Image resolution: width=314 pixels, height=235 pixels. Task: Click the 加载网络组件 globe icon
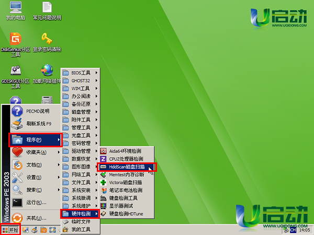click(x=47, y=74)
